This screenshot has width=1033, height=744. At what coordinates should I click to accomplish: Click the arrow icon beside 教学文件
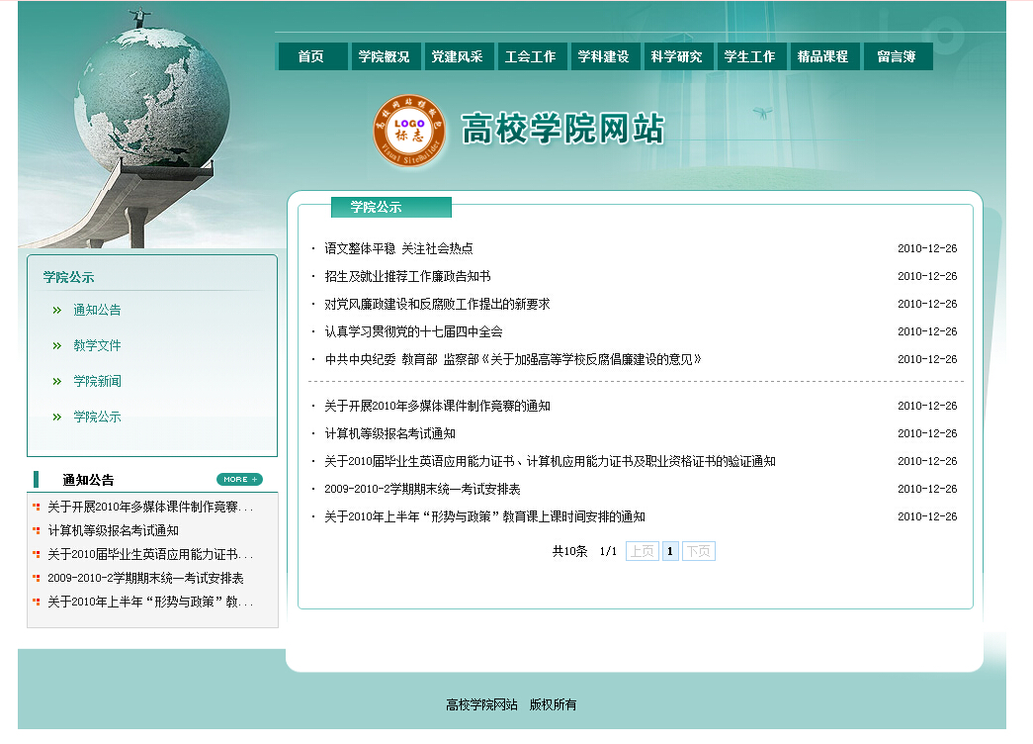pyautogui.click(x=56, y=346)
